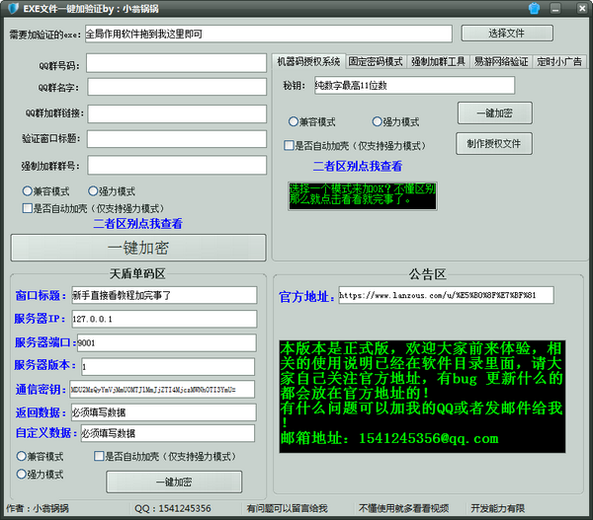
Task: Click the exe file path input field
Action: pos(269,34)
